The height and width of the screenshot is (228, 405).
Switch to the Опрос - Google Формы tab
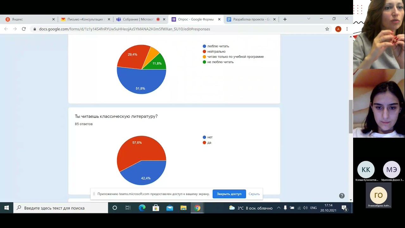(x=196, y=19)
